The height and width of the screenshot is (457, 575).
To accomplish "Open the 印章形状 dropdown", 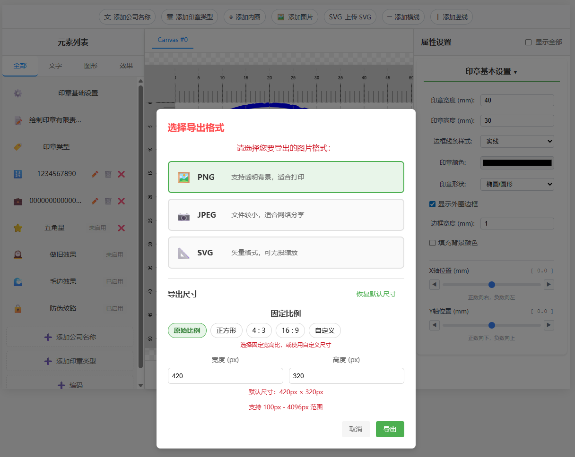I will point(517,184).
